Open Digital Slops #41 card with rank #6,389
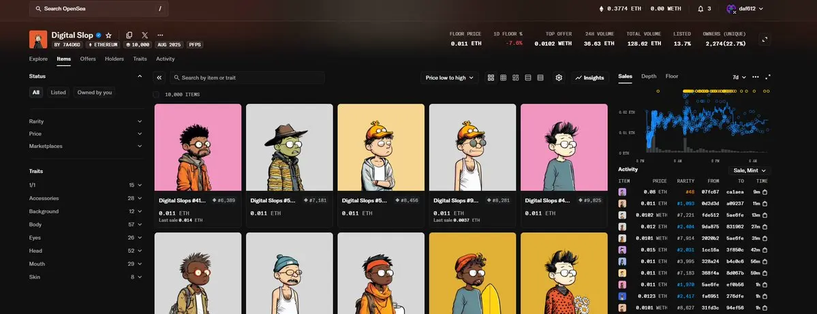 pyautogui.click(x=198, y=165)
